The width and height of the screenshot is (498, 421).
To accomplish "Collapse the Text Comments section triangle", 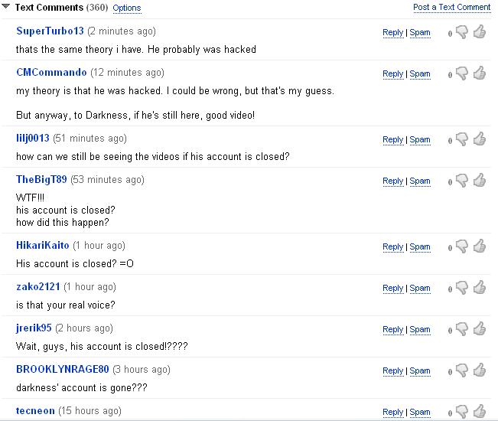I will 6,8.
